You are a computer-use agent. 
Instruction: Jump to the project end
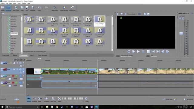(158, 51)
